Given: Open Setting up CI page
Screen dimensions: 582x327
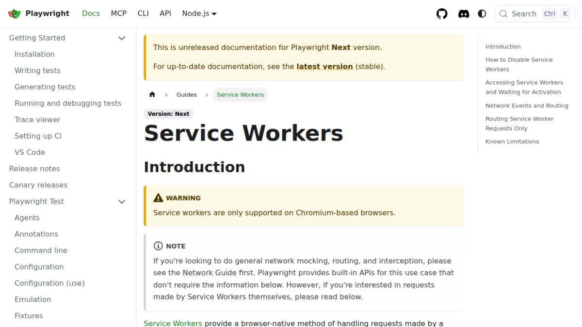Looking at the screenshot, I should click(38, 136).
